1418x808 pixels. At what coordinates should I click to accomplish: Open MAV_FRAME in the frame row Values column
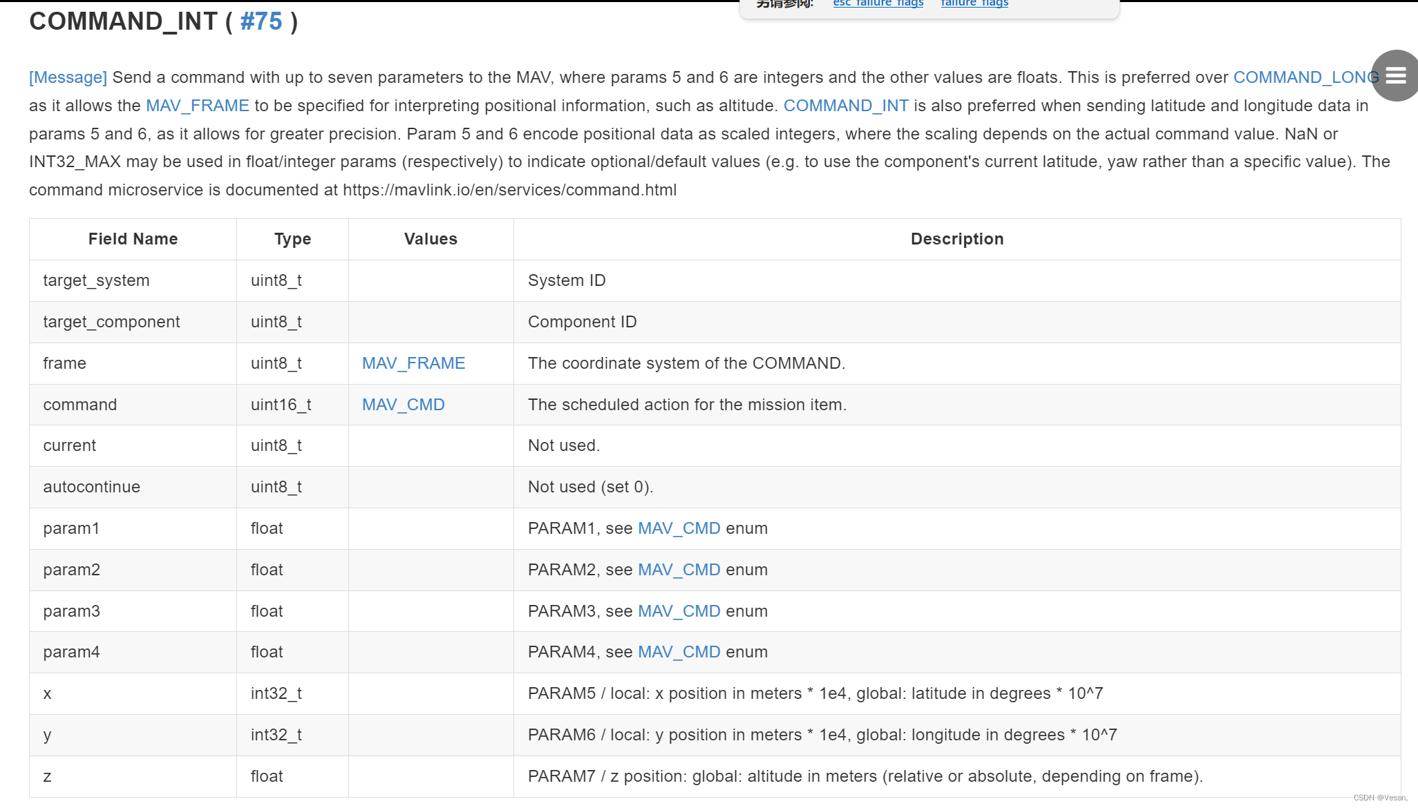[413, 363]
